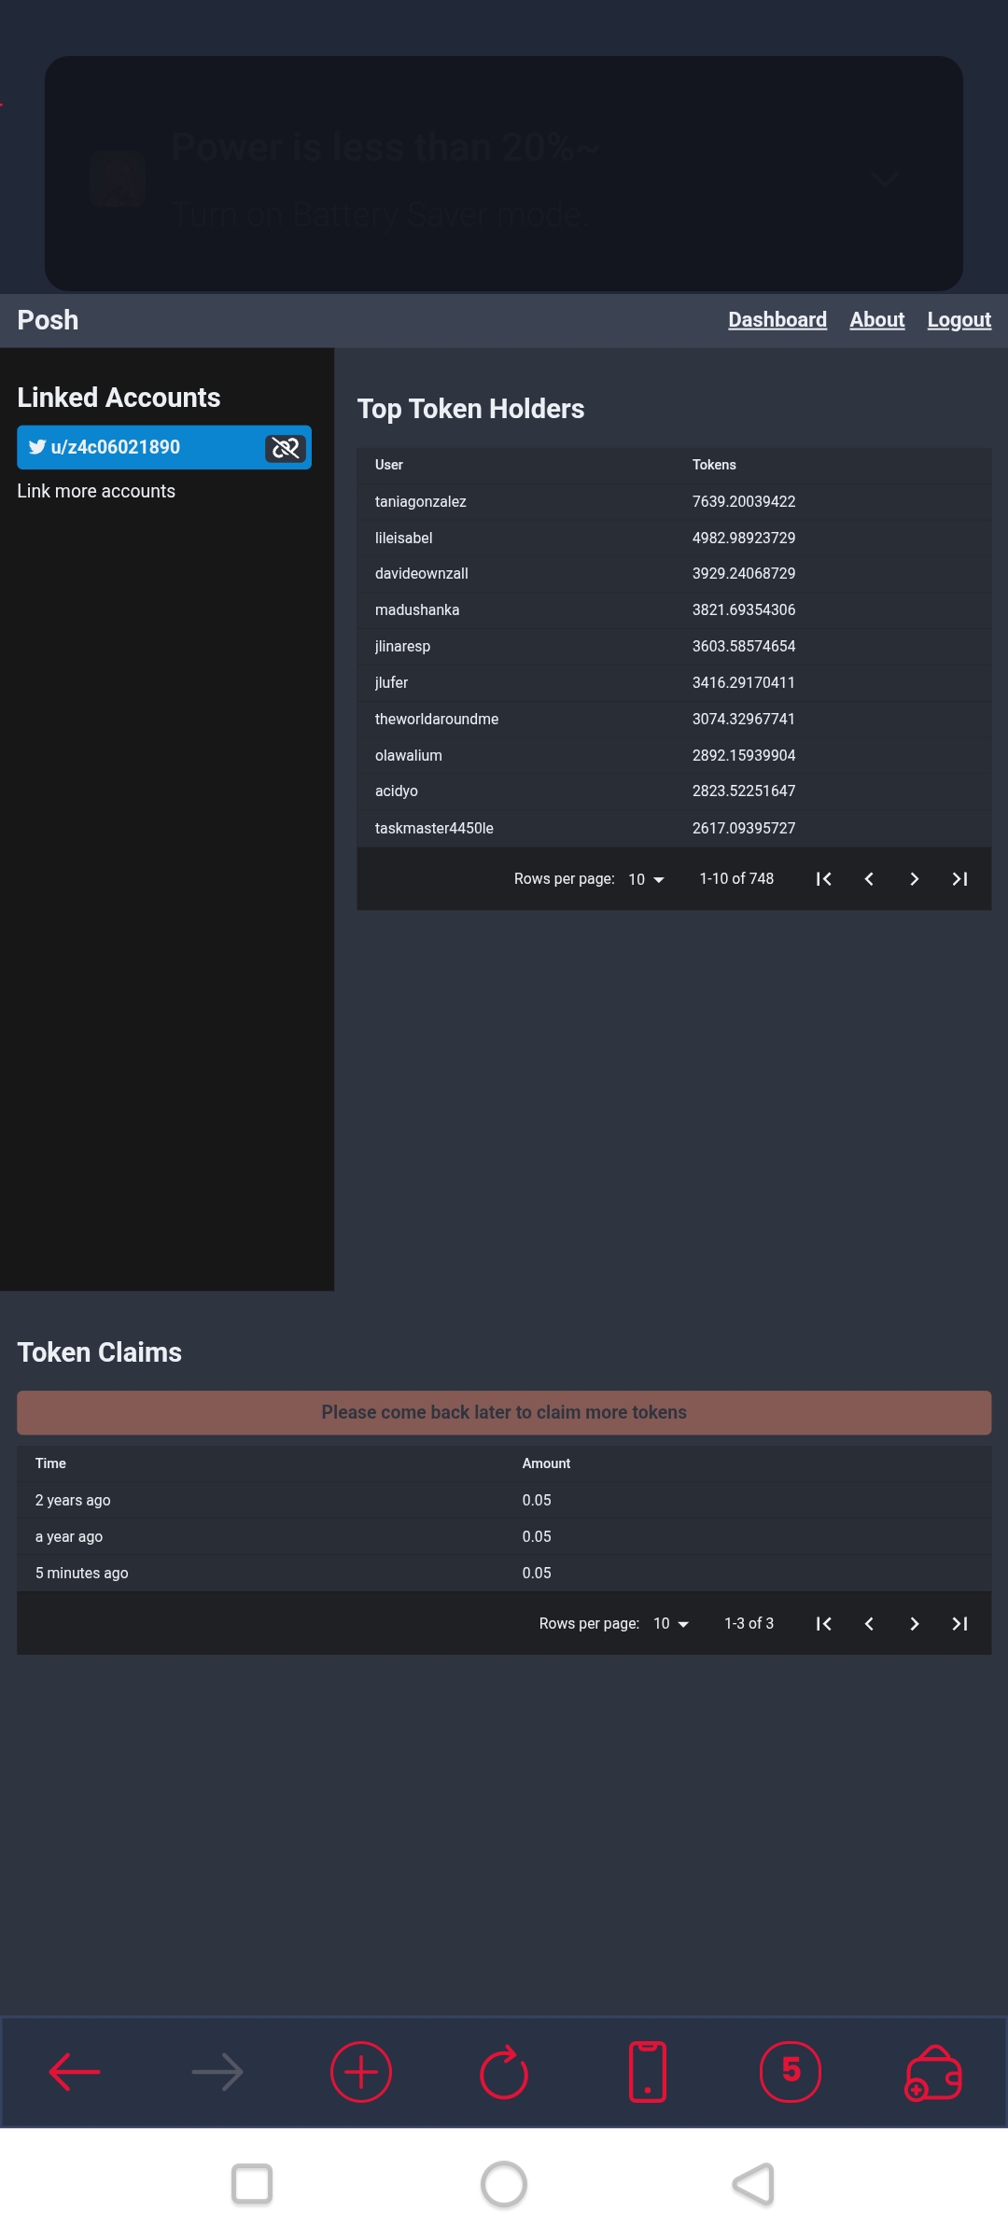Open the Dashboard nav link
The width and height of the screenshot is (1008, 2240).
[x=777, y=320]
